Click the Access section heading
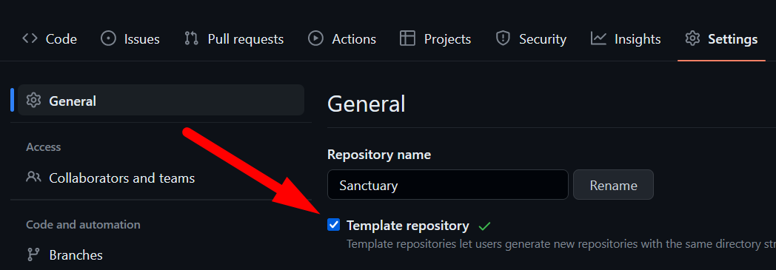The width and height of the screenshot is (776, 270). pyautogui.click(x=44, y=147)
